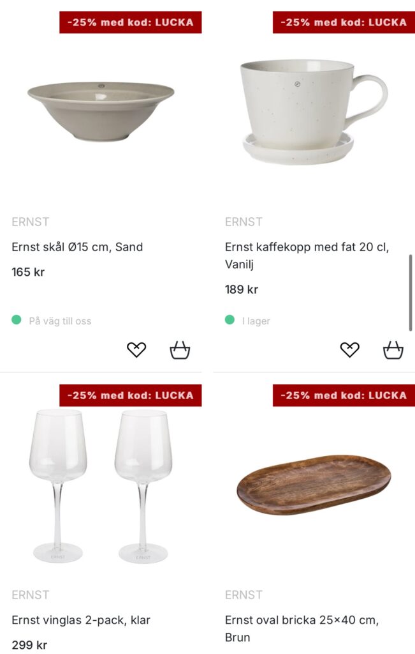Screen dimensions: 415x654
Task: Click the -25% LUCKA badge above the coffee cup
Action: coord(344,22)
